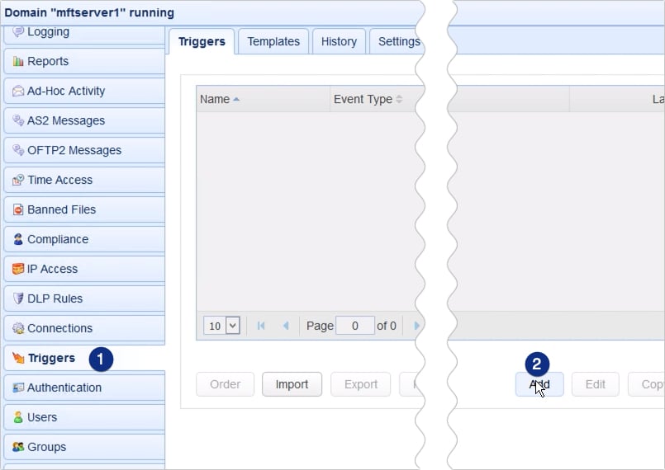Click the Ad-Hoc Activity envelope icon

[18, 91]
